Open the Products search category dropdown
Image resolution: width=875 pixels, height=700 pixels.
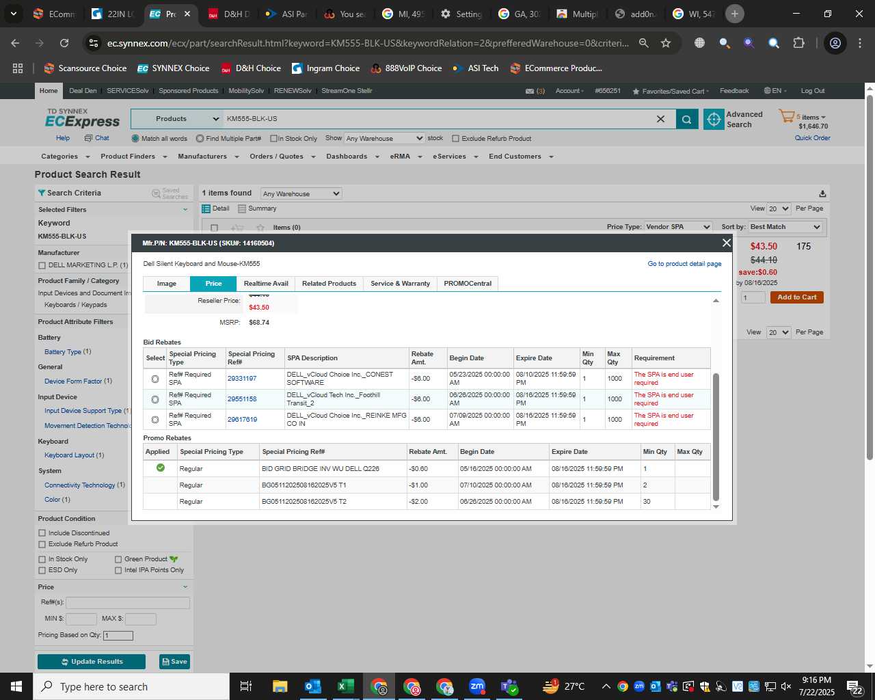click(x=177, y=119)
